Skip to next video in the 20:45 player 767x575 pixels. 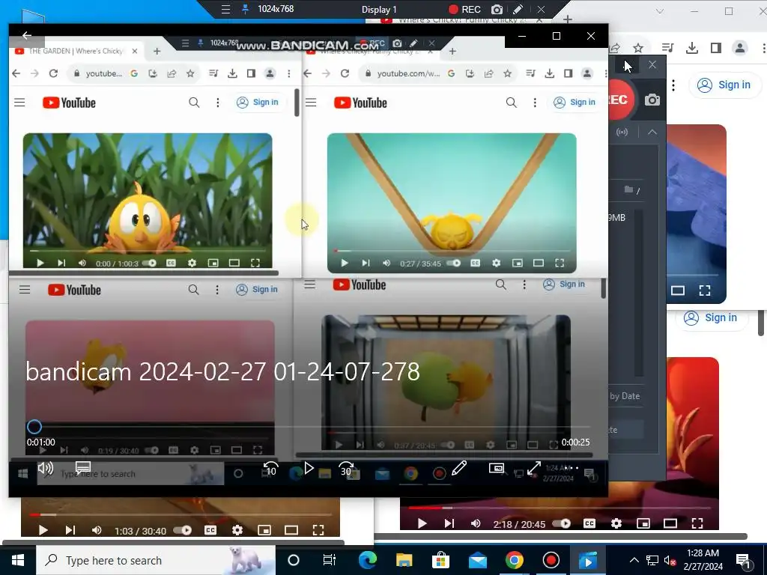tap(449, 523)
